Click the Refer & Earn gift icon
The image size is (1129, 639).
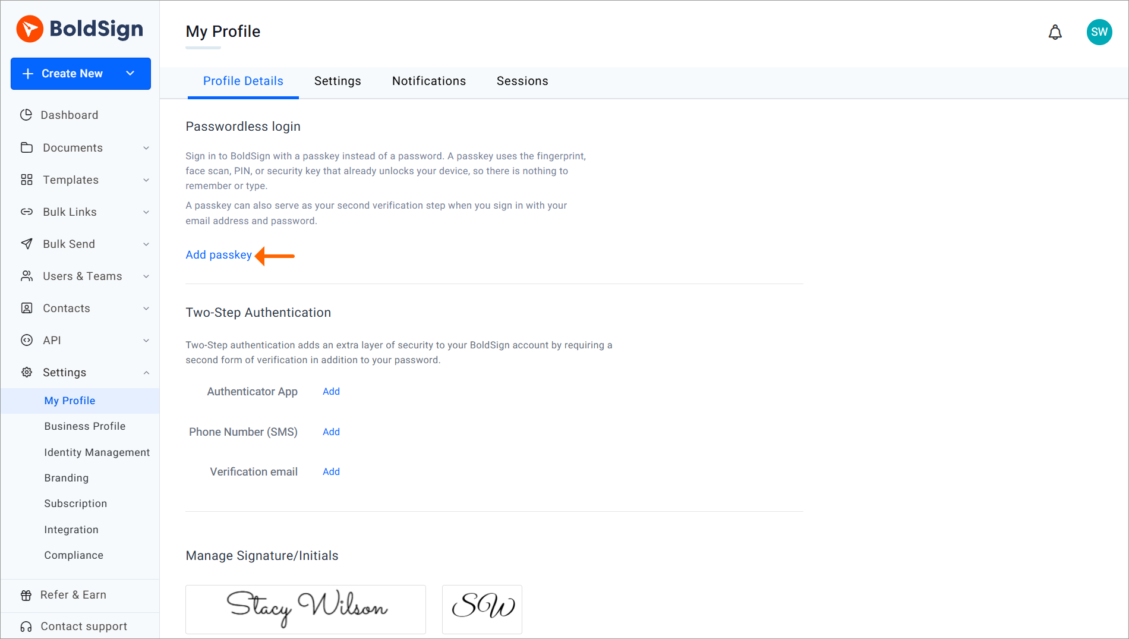point(26,595)
